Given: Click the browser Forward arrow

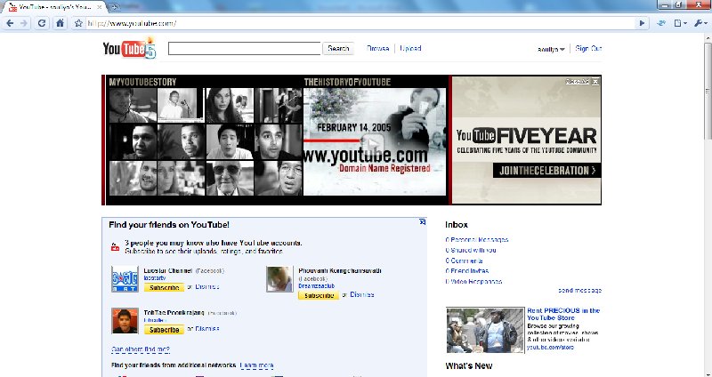Looking at the screenshot, I should [x=25, y=23].
